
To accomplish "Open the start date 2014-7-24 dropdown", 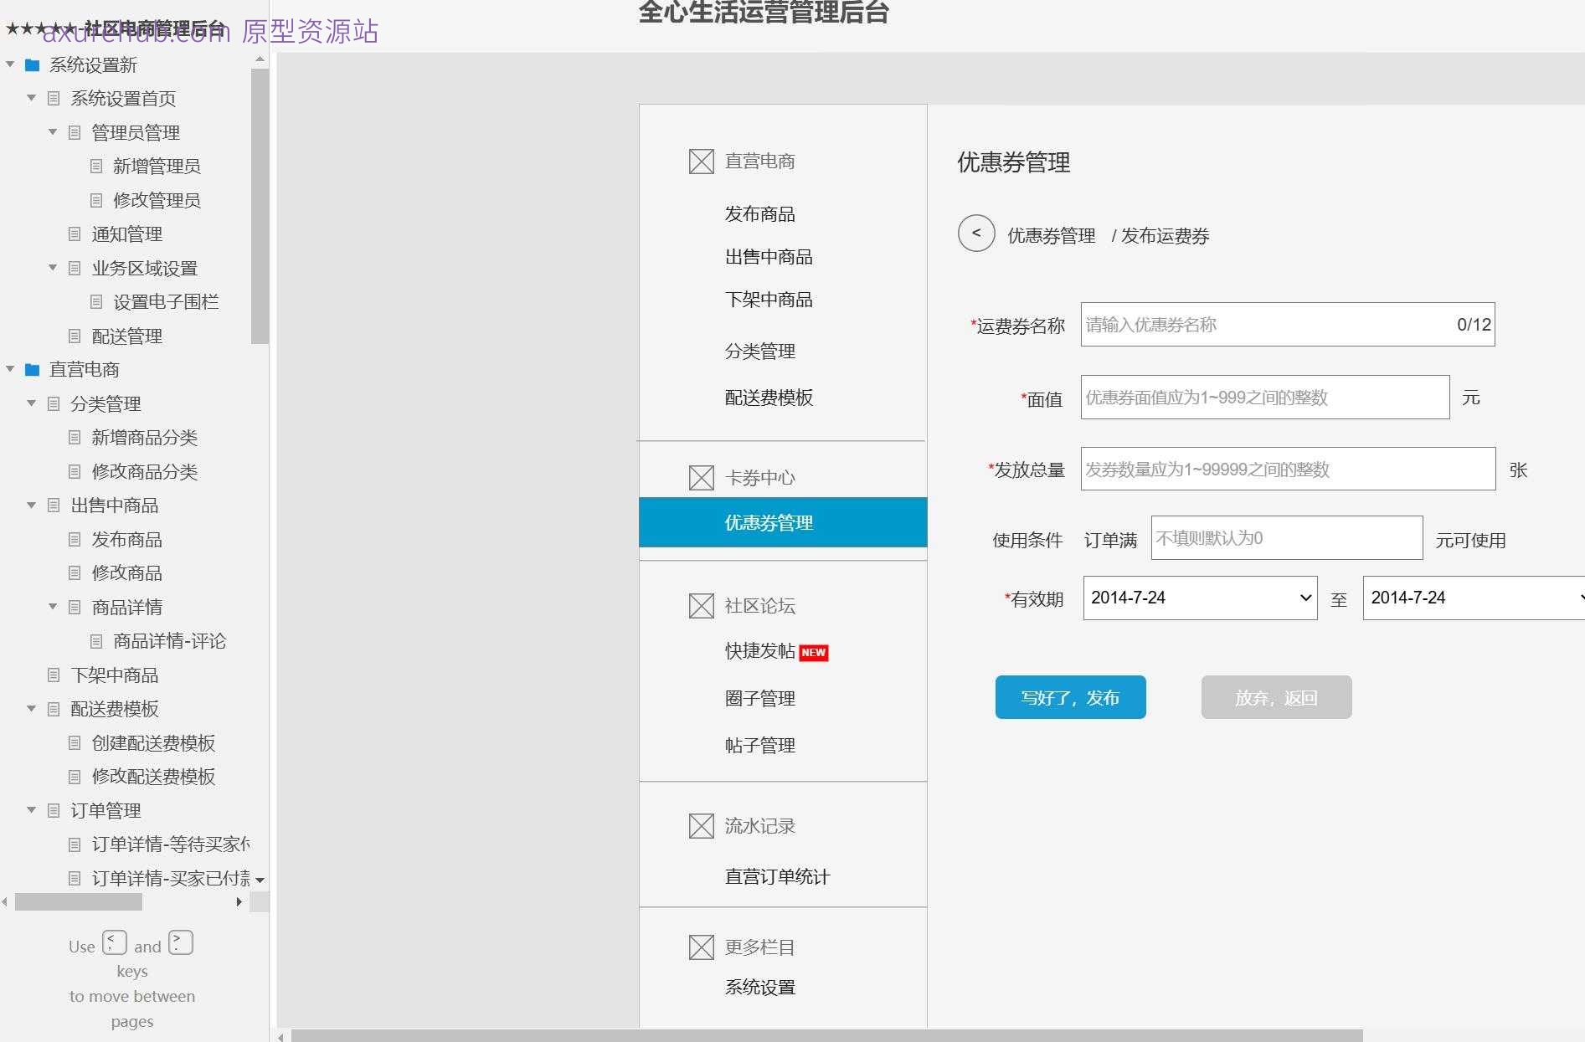I will click(x=1200, y=598).
